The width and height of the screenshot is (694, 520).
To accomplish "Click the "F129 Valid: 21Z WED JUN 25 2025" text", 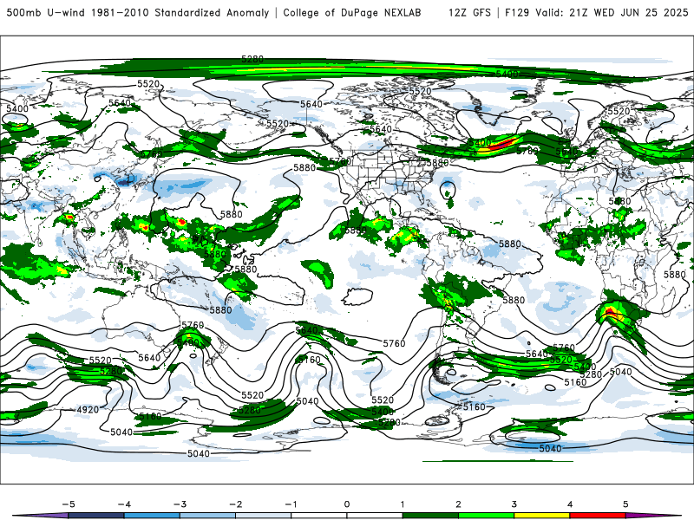I will pos(597,12).
